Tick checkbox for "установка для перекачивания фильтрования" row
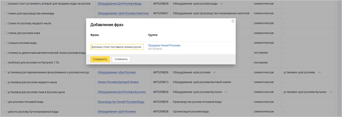342x117 pixels. (x=5, y=73)
